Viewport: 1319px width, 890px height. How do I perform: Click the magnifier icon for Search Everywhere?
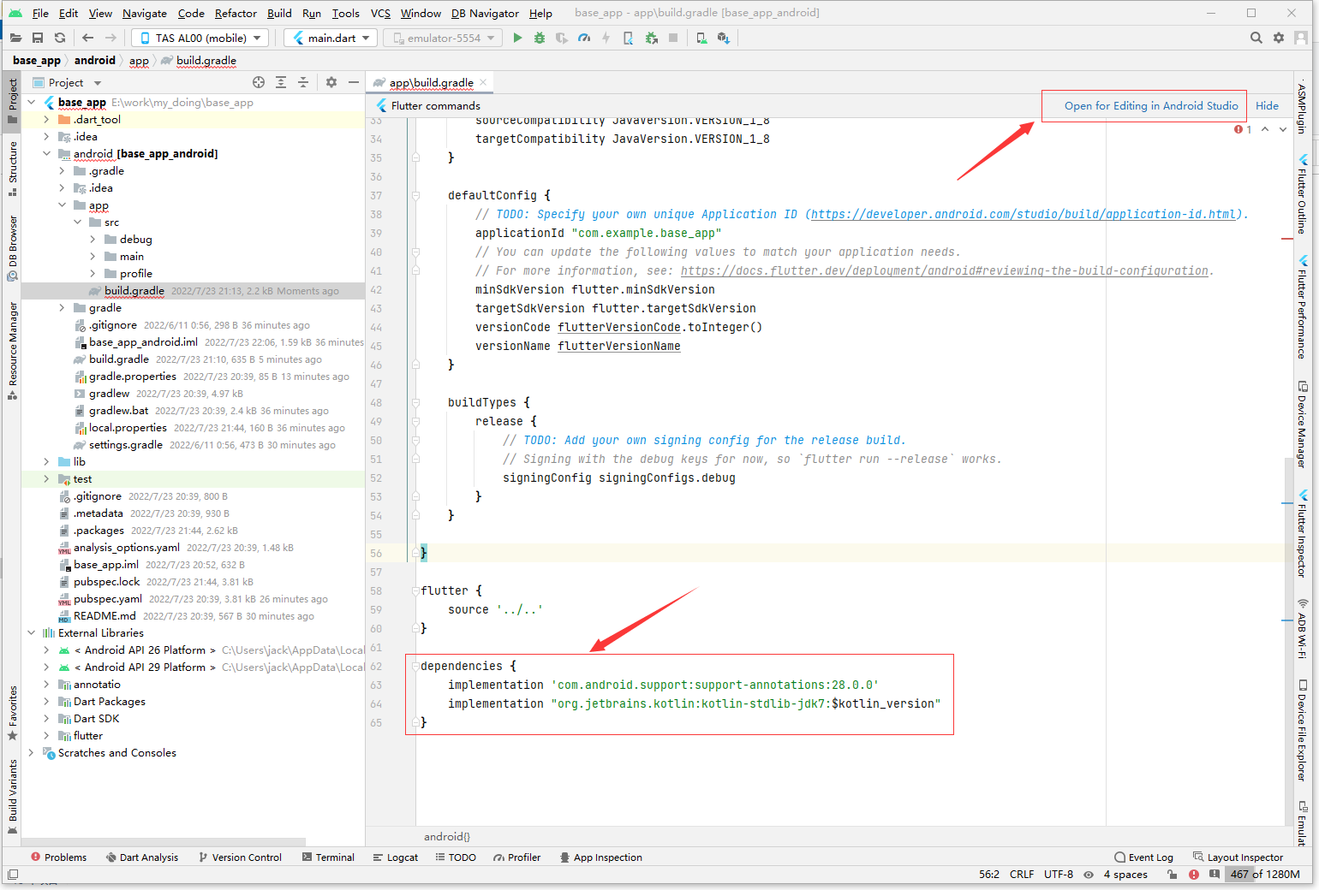[x=1256, y=38]
